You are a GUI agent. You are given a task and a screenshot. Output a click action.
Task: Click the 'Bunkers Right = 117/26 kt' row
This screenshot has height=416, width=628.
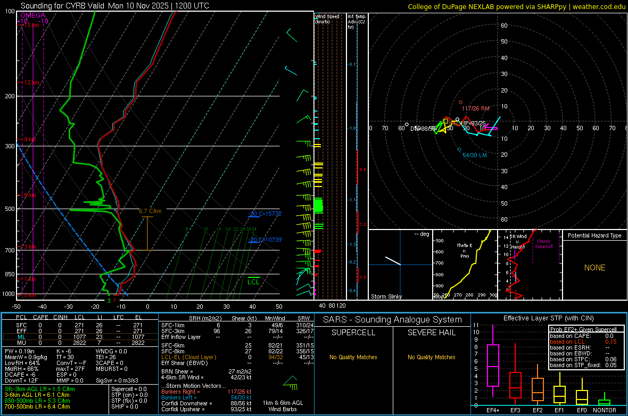coord(206,392)
